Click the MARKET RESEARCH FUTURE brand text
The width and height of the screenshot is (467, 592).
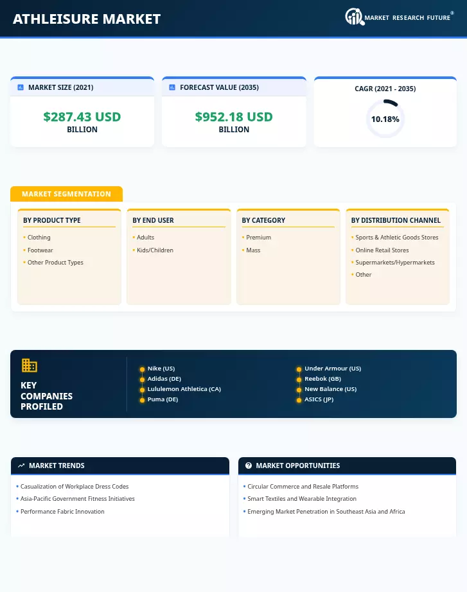[407, 18]
